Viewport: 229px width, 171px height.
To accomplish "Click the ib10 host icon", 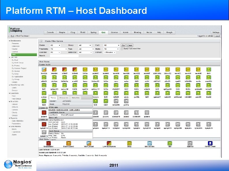I will tap(157, 85).
